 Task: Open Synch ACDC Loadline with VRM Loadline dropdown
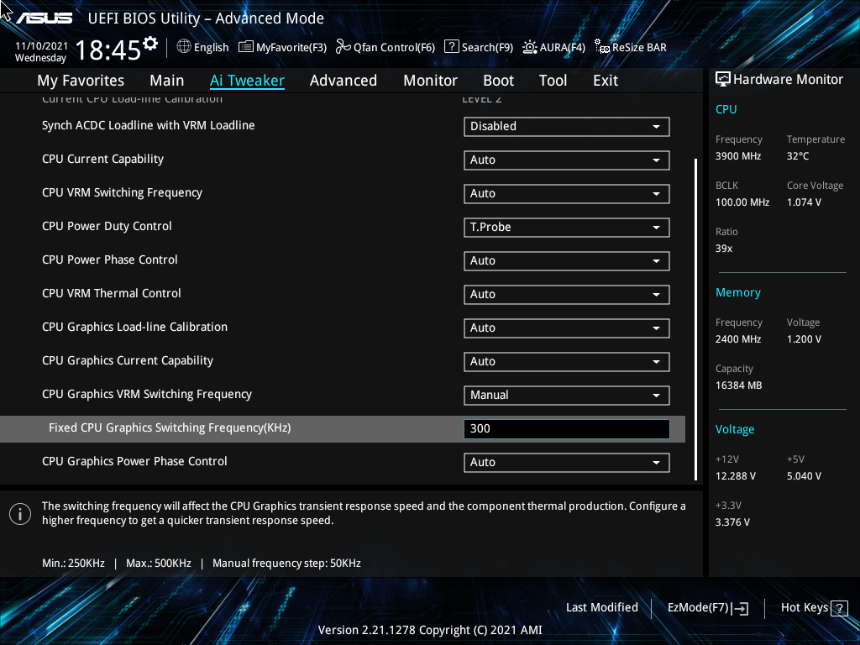[567, 127]
